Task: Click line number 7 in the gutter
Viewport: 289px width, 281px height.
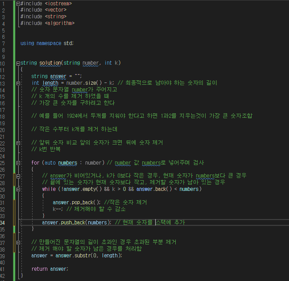Action: pos(3,44)
